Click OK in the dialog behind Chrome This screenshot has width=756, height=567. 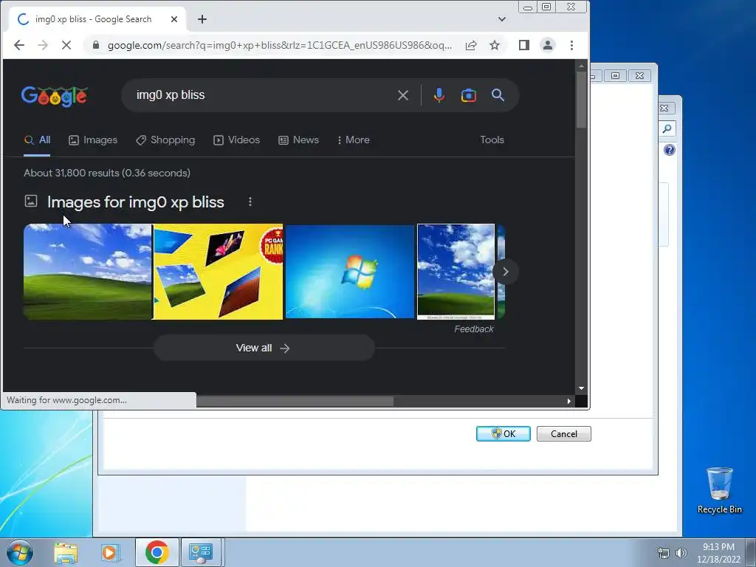click(504, 434)
